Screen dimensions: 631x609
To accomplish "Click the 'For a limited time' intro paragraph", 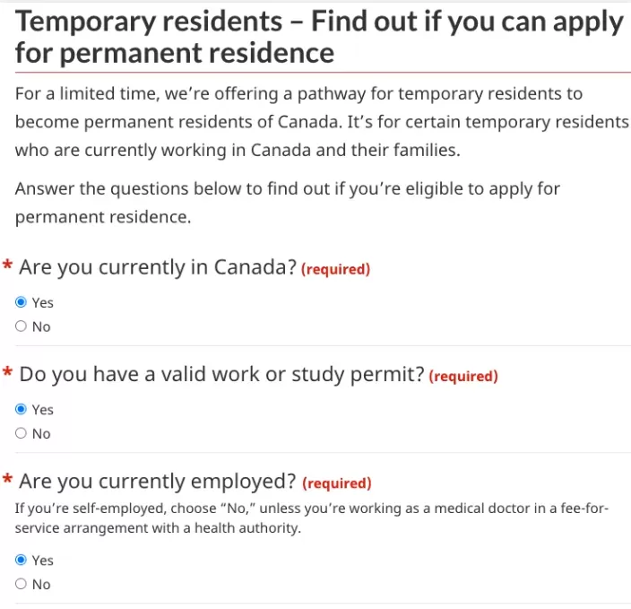I will (322, 122).
